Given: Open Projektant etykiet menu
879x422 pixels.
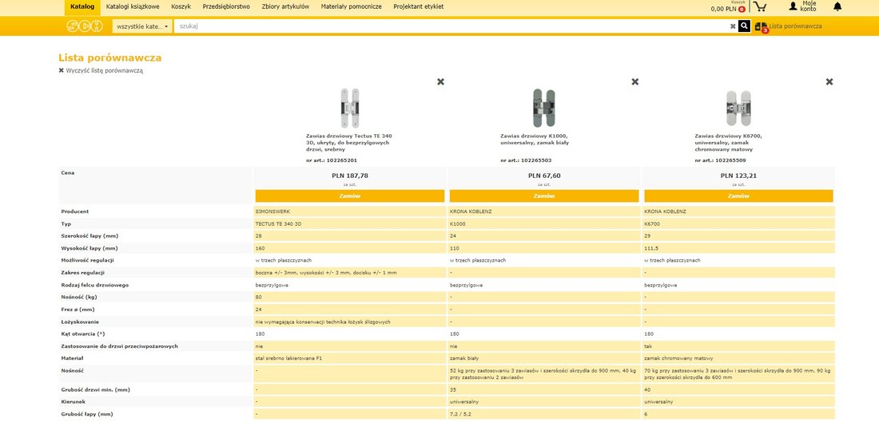Looking at the screenshot, I should tap(418, 6).
